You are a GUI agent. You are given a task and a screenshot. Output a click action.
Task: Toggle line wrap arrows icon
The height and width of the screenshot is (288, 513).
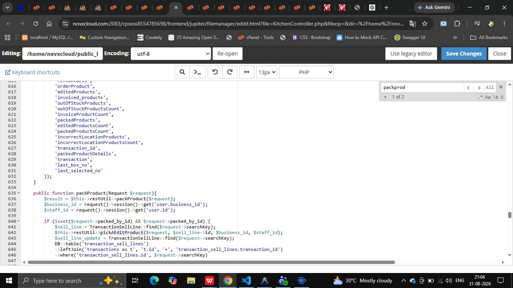247,72
